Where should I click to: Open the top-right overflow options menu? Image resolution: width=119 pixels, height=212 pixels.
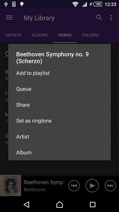[111, 18]
